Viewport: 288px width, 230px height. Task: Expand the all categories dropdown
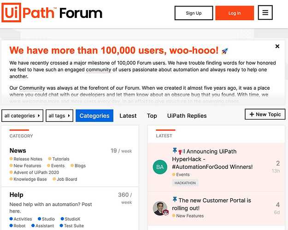pos(23,116)
